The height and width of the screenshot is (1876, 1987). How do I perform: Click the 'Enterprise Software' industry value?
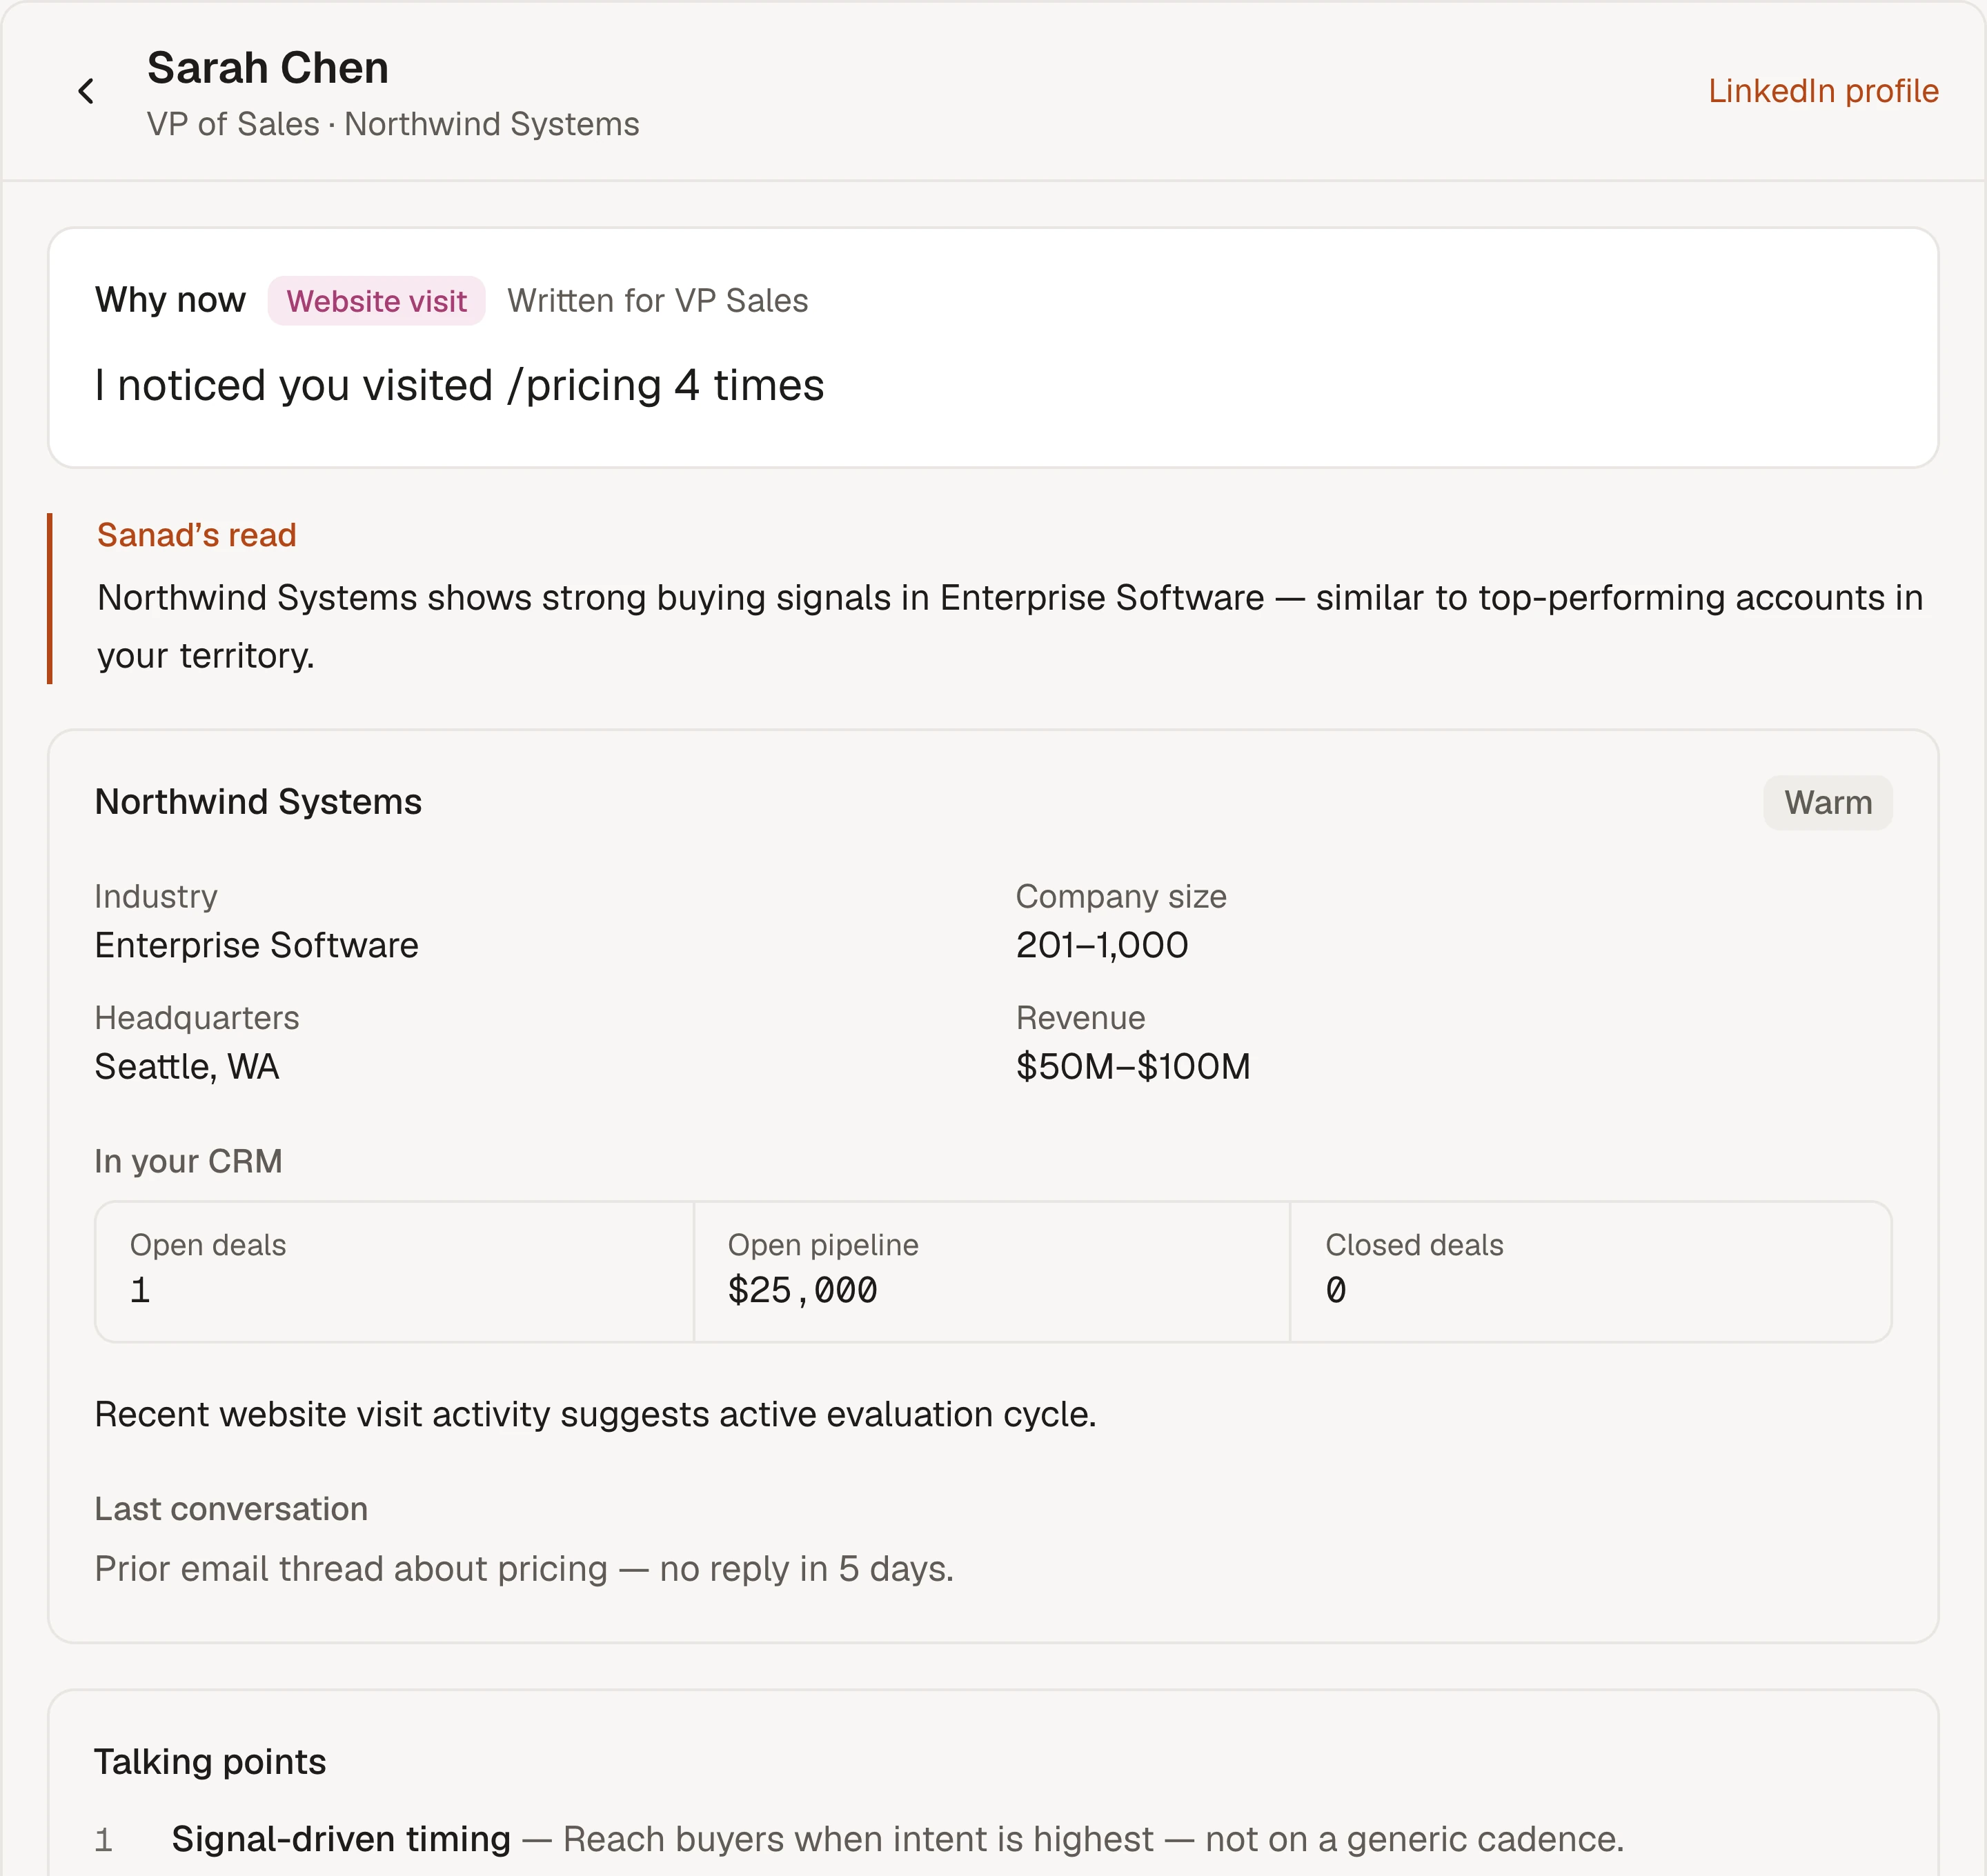(257, 945)
